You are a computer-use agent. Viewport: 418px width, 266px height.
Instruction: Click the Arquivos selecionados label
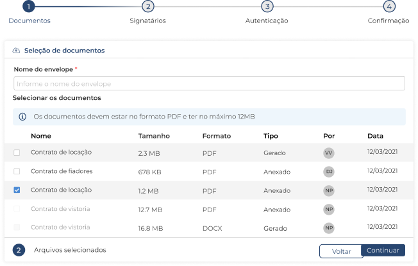70,250
